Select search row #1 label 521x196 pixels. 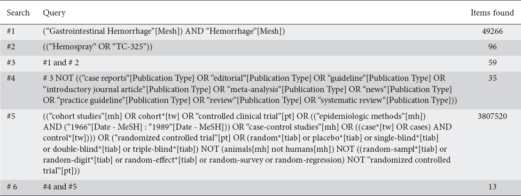(x=11, y=31)
